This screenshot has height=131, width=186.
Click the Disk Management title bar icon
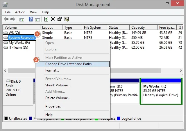[x=5, y=5]
